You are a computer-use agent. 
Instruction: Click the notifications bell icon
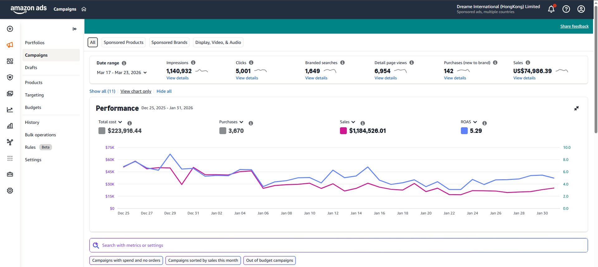click(551, 9)
